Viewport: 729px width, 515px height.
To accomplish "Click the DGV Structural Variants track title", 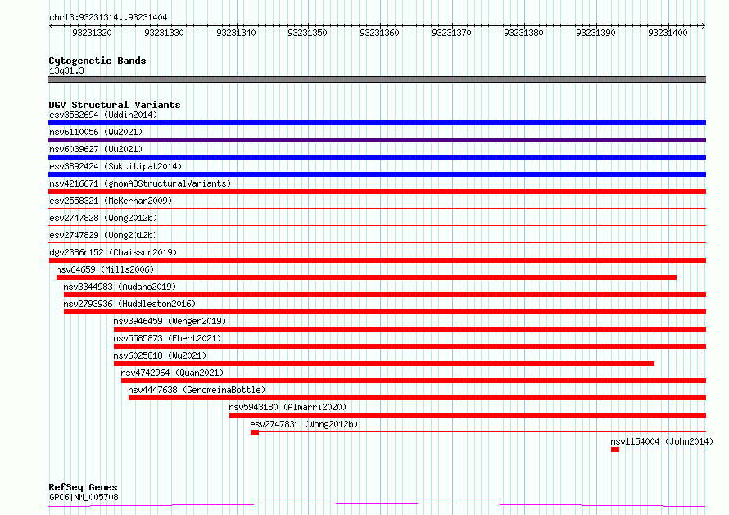I will point(115,105).
